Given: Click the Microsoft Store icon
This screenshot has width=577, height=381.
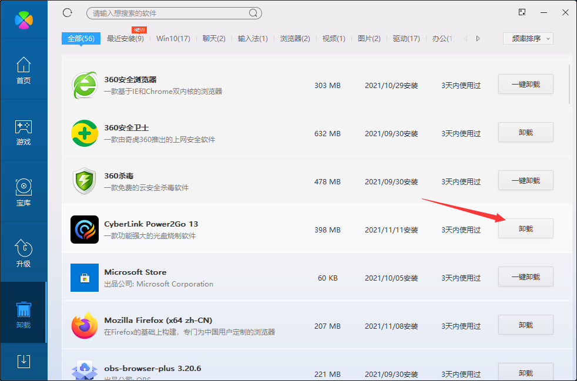Looking at the screenshot, I should [x=85, y=278].
